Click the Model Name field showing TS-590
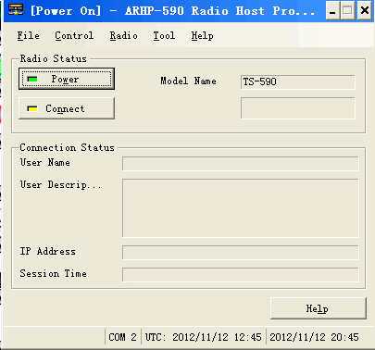 point(298,82)
